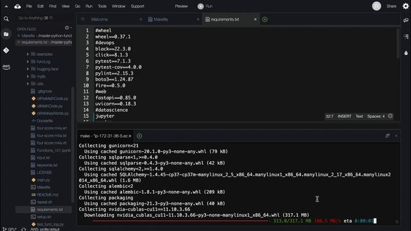Click the Run button with play icon

tap(205, 6)
